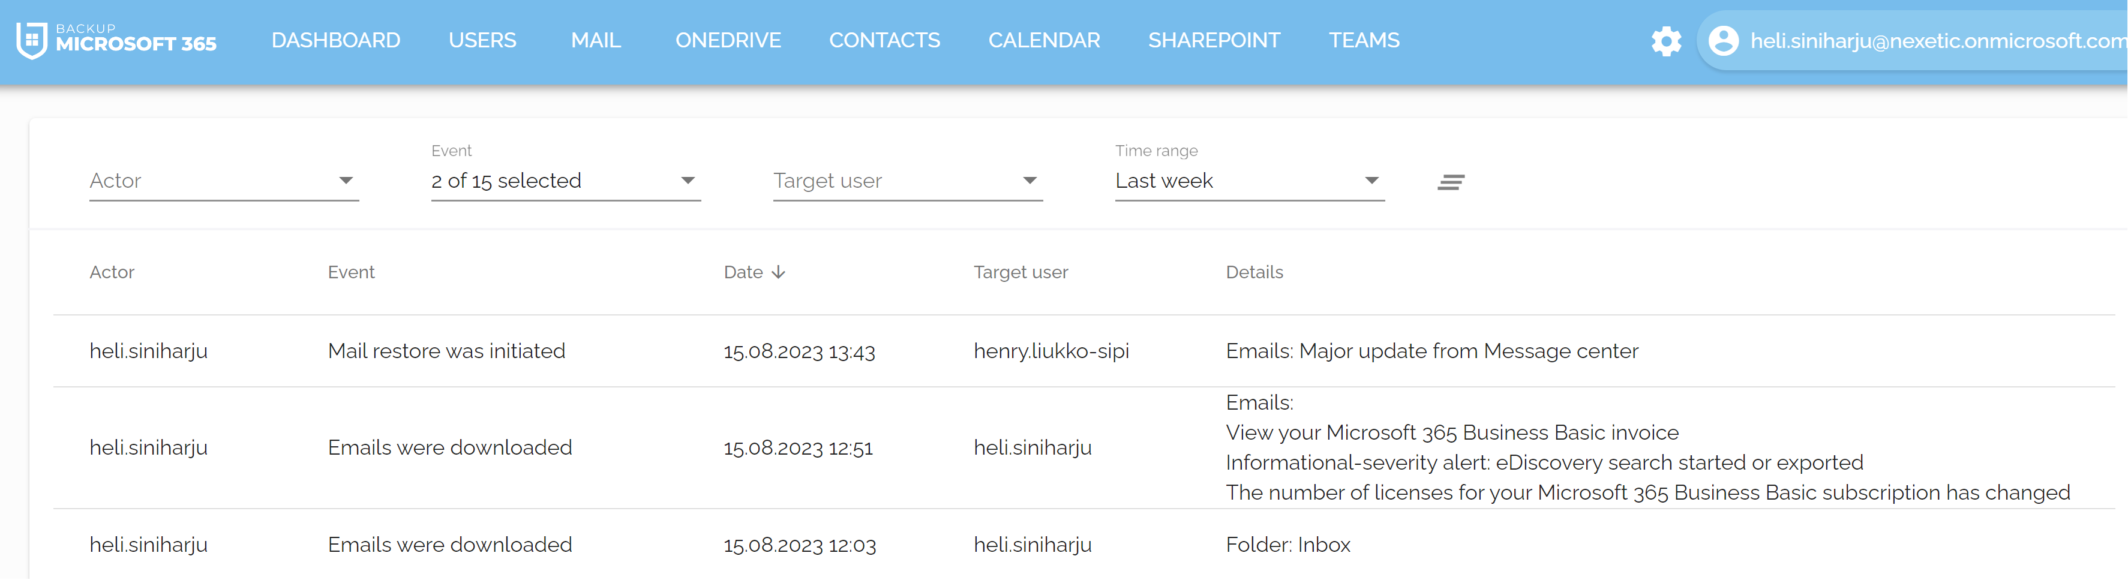The image size is (2128, 583).
Task: Click the date 15.08.2023 12:03
Action: point(800,545)
